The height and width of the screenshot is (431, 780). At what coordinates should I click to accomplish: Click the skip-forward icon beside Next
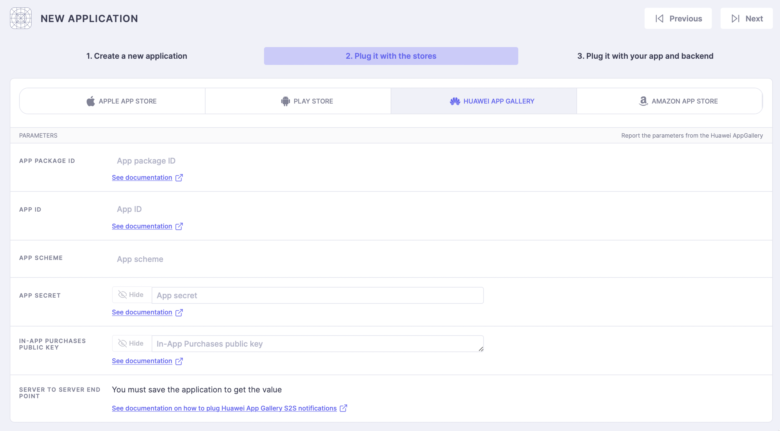pos(736,18)
